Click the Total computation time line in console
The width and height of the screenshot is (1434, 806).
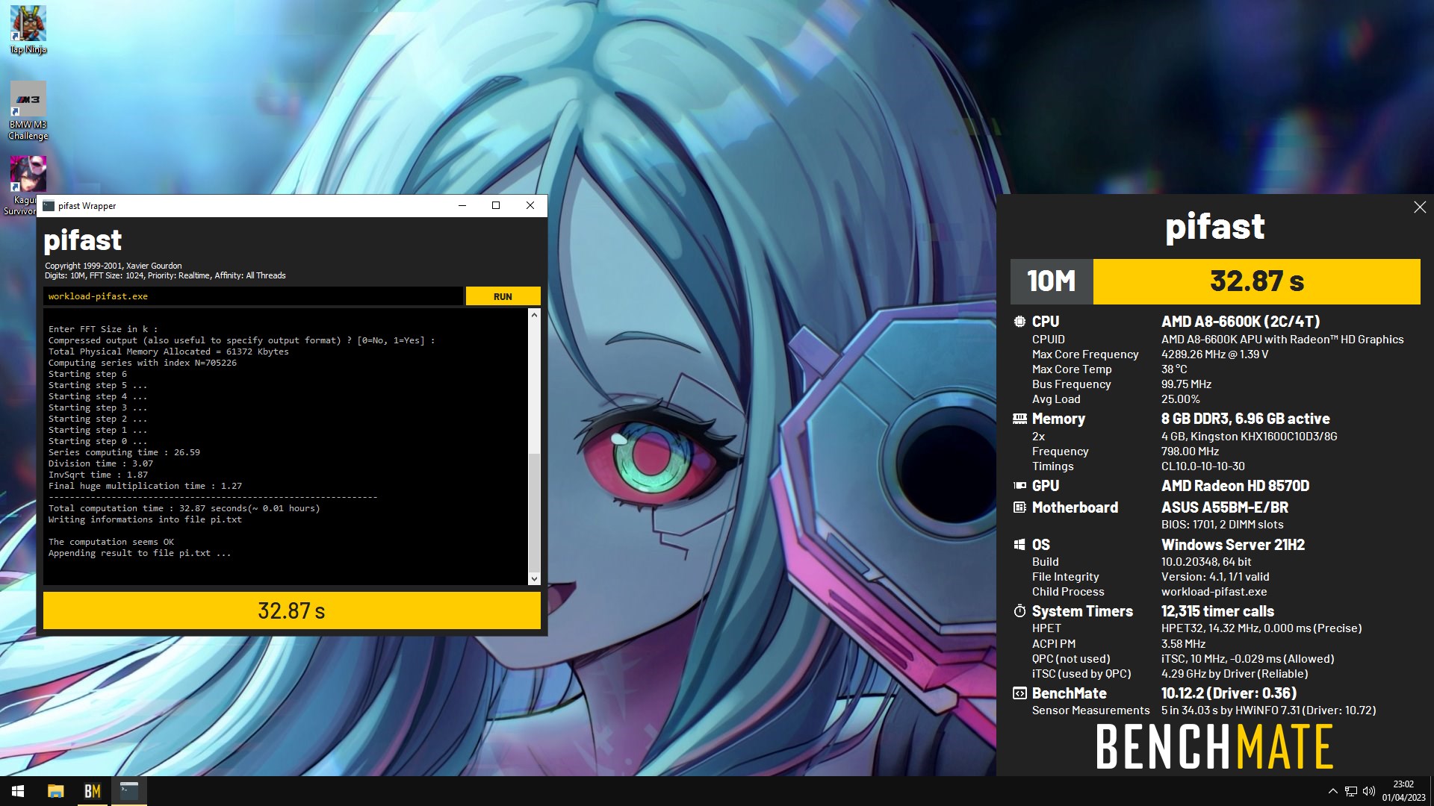(x=184, y=508)
